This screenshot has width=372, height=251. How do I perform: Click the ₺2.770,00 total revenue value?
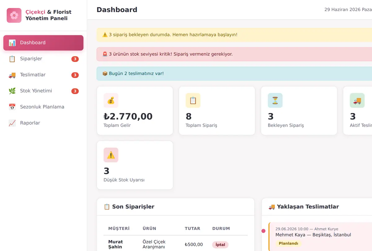[x=128, y=116]
